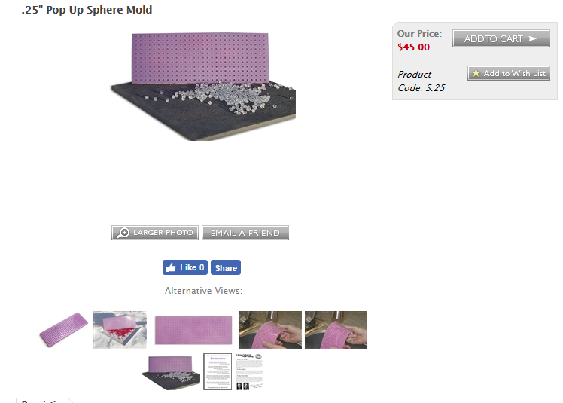Click the Facebook Share button
Image resolution: width=563 pixels, height=403 pixels.
[x=226, y=267]
